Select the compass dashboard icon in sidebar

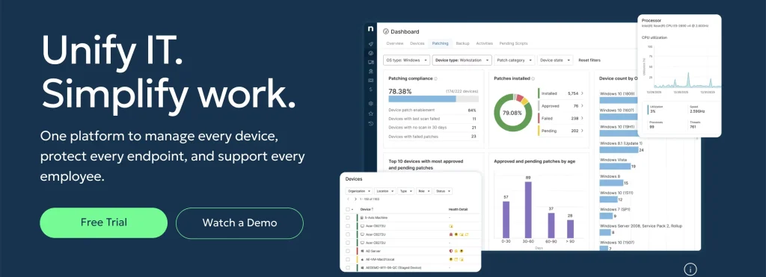(371, 53)
